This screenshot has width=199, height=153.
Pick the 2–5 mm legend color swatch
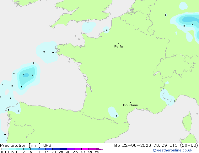click(27, 149)
